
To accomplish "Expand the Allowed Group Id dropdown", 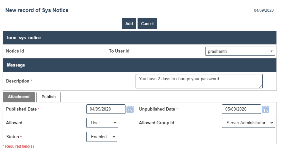I will 248,123.
